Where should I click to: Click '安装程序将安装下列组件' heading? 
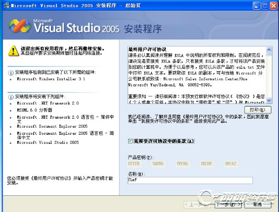pos(40,96)
